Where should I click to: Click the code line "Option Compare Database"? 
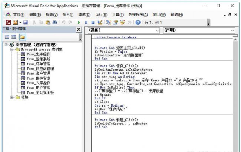click(115, 37)
